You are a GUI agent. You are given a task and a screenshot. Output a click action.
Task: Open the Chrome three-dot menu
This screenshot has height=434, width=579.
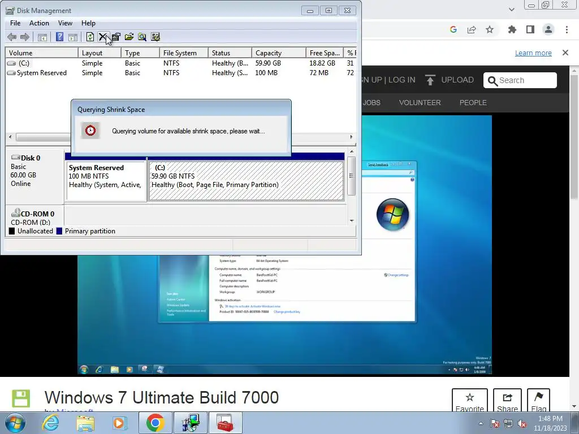[567, 29]
